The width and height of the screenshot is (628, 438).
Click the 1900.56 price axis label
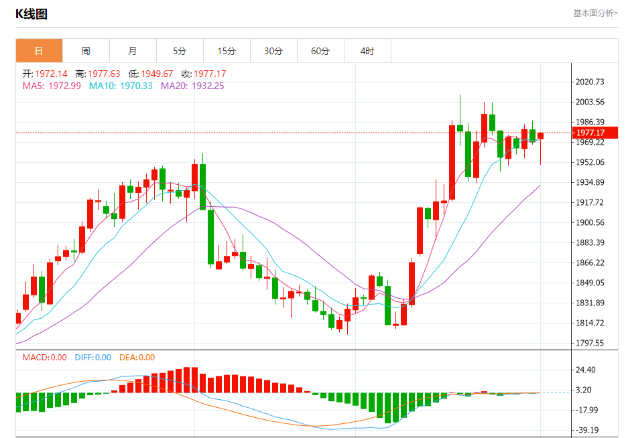(590, 222)
